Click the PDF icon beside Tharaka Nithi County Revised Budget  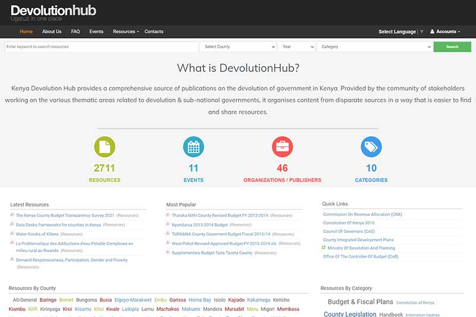click(x=168, y=215)
